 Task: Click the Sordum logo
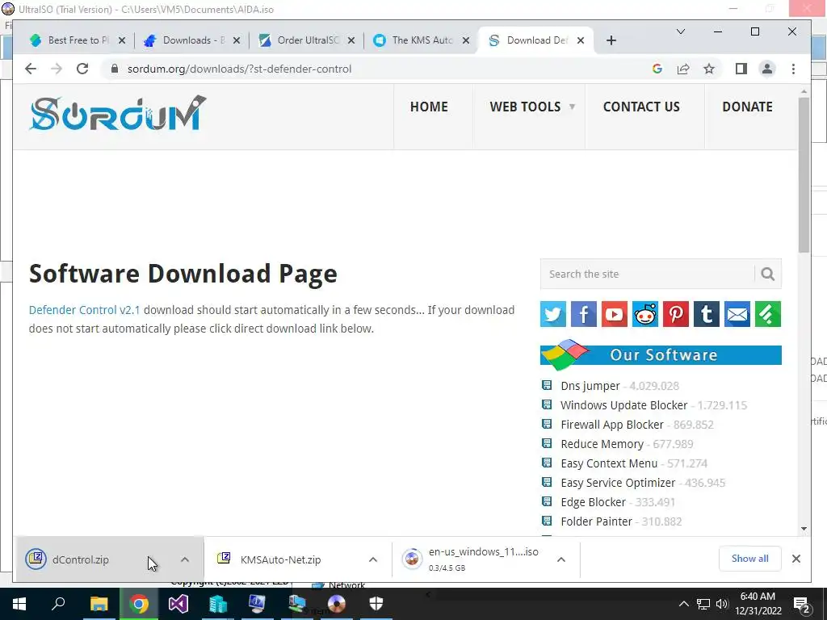tap(118, 113)
